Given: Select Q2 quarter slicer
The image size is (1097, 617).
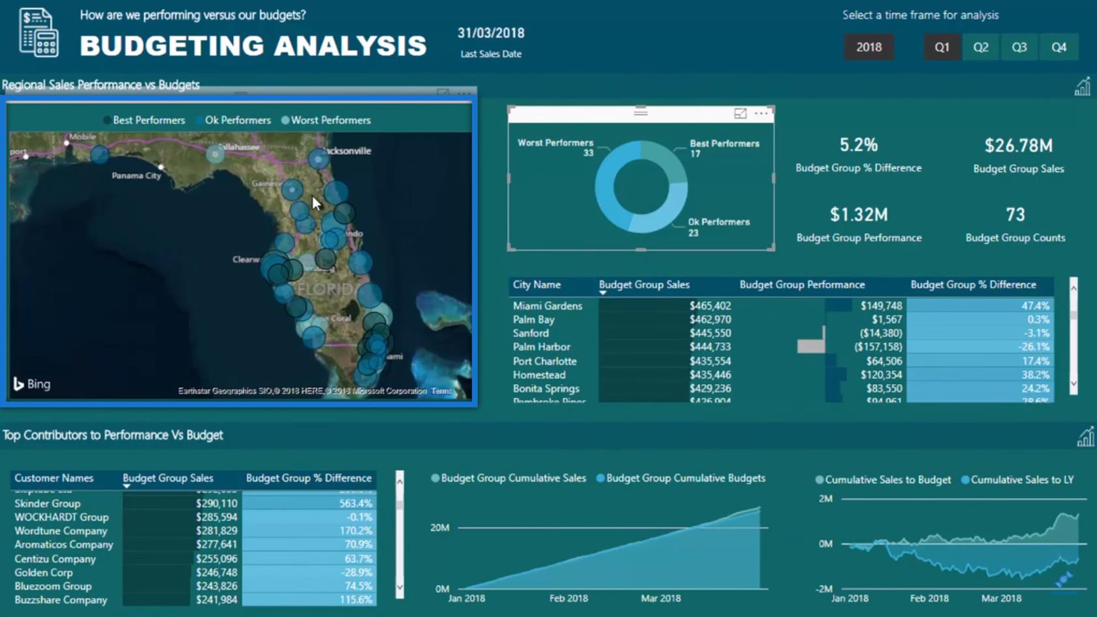Looking at the screenshot, I should 981,47.
